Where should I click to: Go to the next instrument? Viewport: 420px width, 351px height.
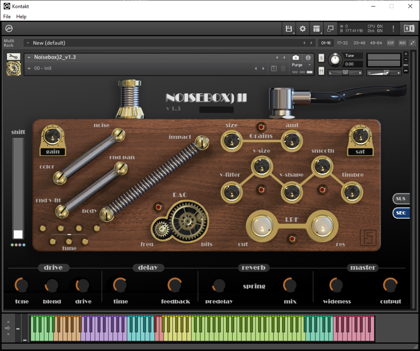point(285,57)
